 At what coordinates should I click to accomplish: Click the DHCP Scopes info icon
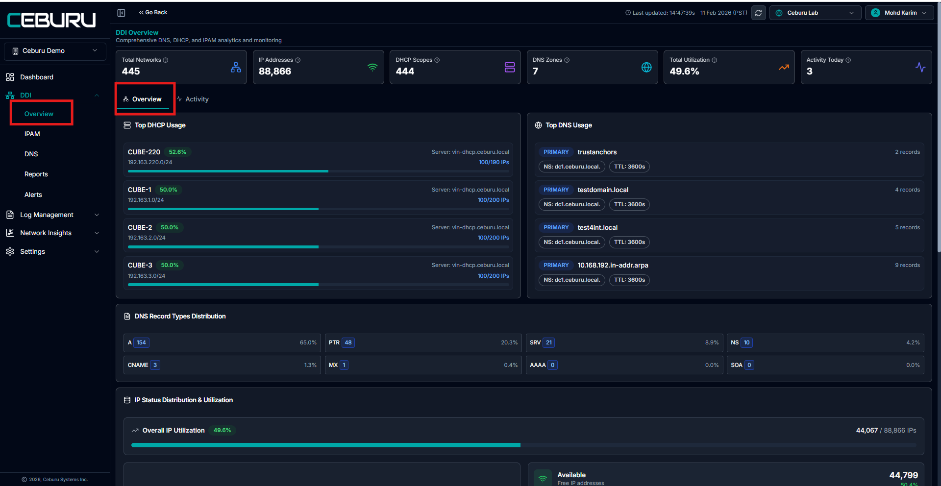pyautogui.click(x=437, y=60)
